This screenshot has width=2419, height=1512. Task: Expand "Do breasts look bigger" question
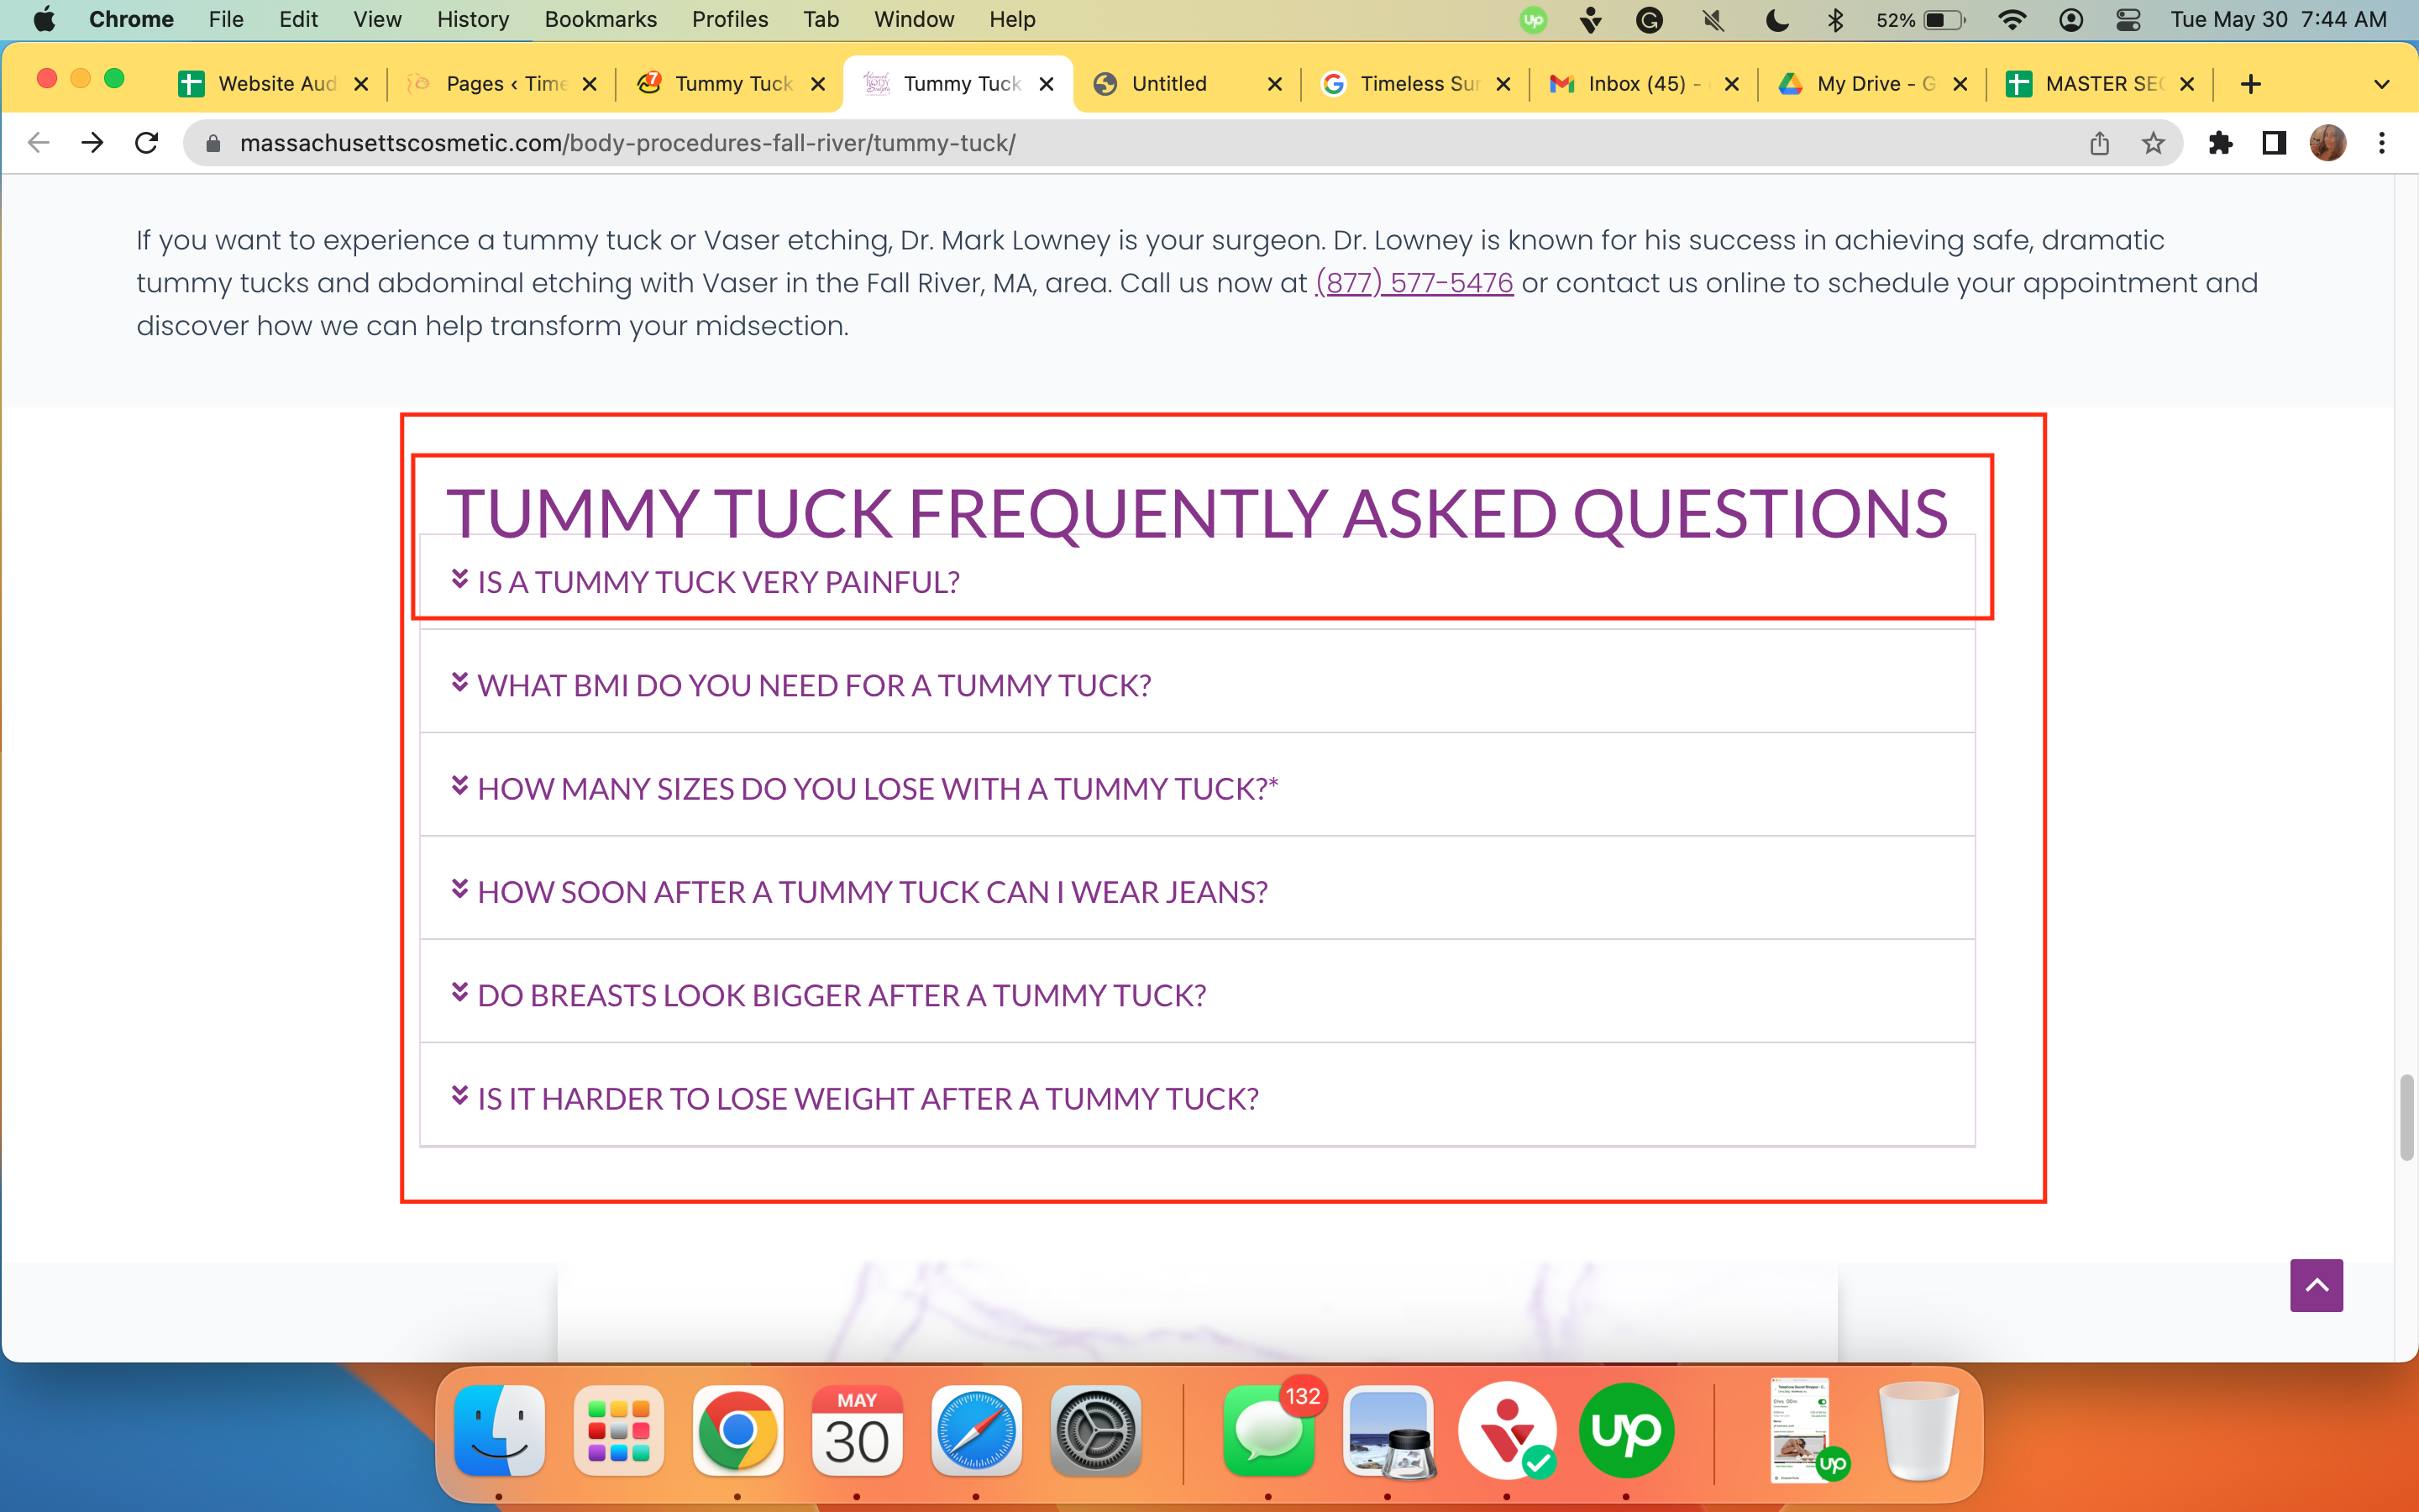click(1197, 995)
